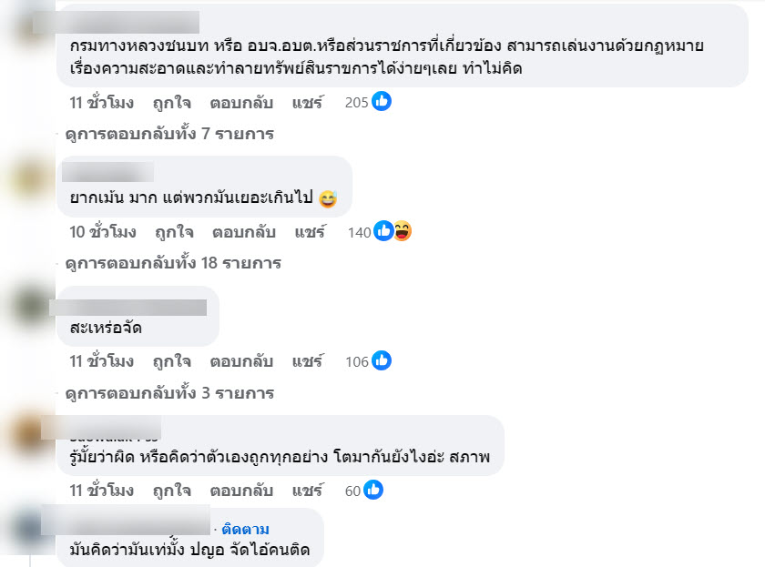Click 'แชร์' under the 'รู้มั้ยว่าผิด' comment

(308, 491)
